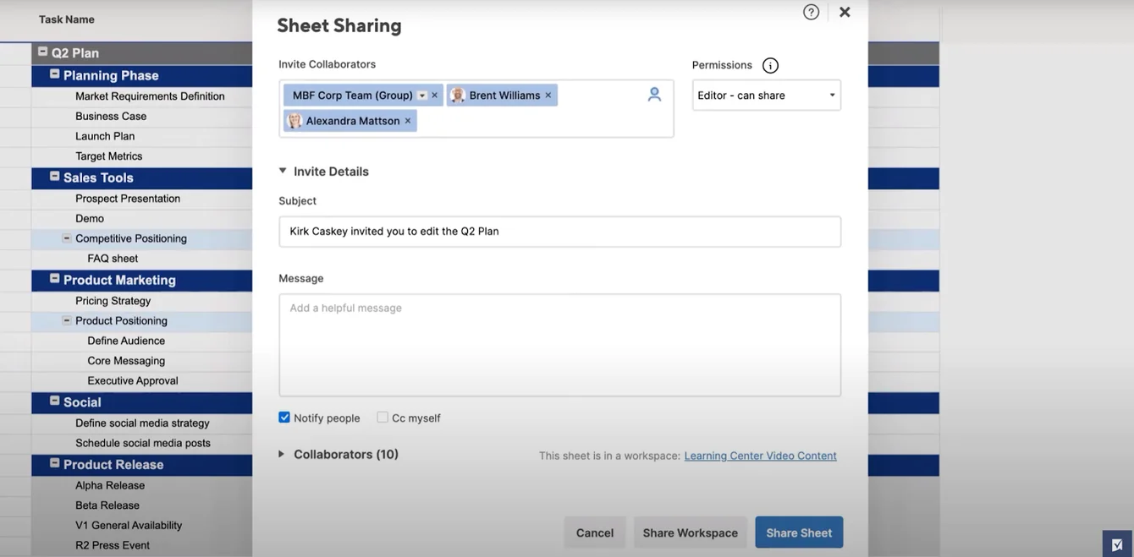1134x557 pixels.
Task: Collapse the Product Release section
Action: point(54,463)
